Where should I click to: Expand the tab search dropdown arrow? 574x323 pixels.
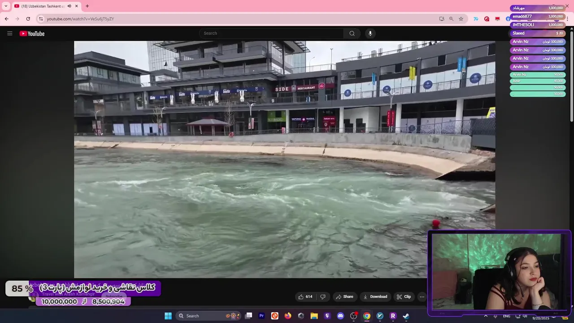coord(6,6)
